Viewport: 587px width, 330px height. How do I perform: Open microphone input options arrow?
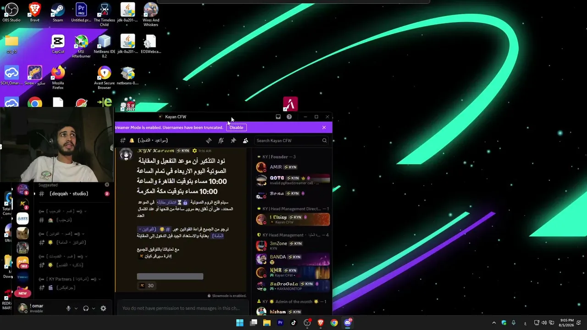tap(76, 308)
